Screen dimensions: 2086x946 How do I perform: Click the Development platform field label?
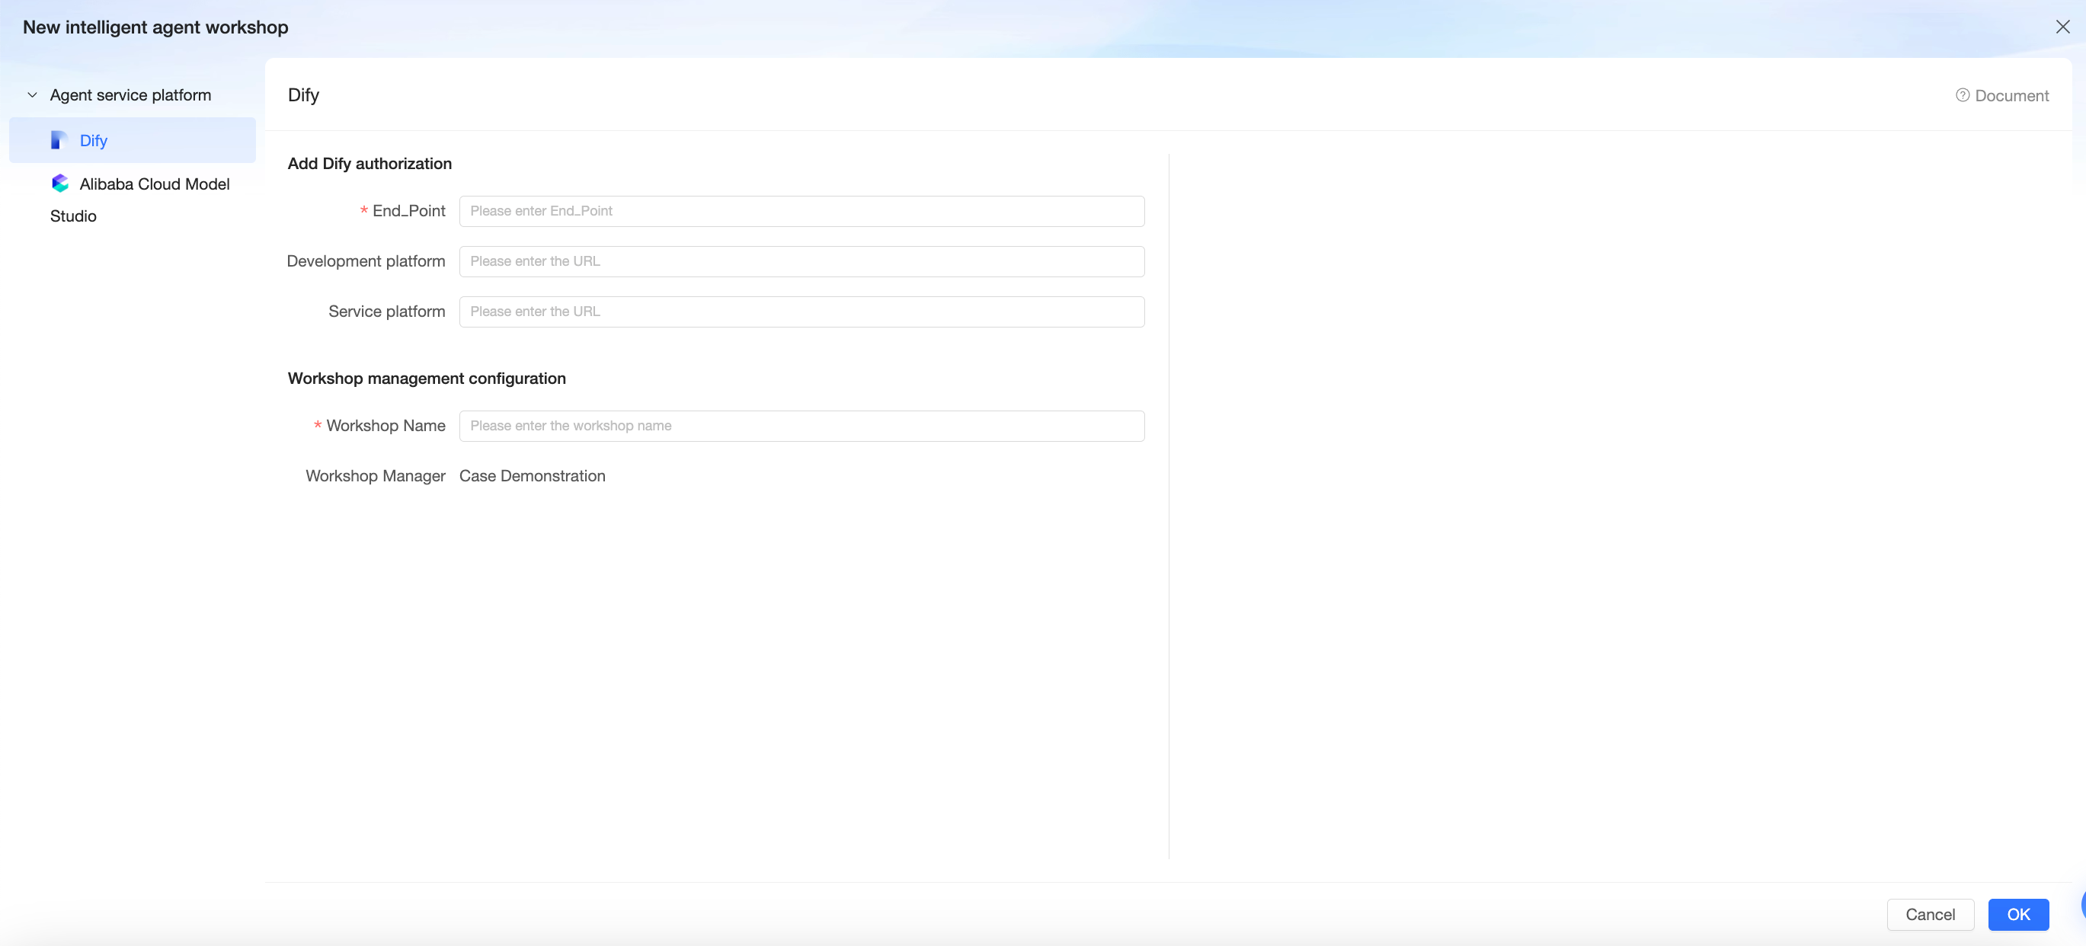(366, 261)
